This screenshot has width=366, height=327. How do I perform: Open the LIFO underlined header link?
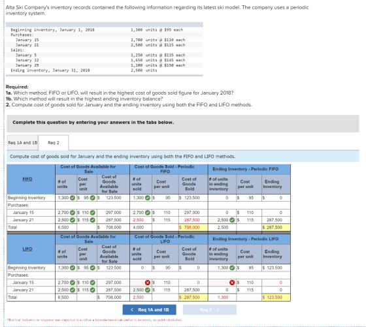point(27,249)
